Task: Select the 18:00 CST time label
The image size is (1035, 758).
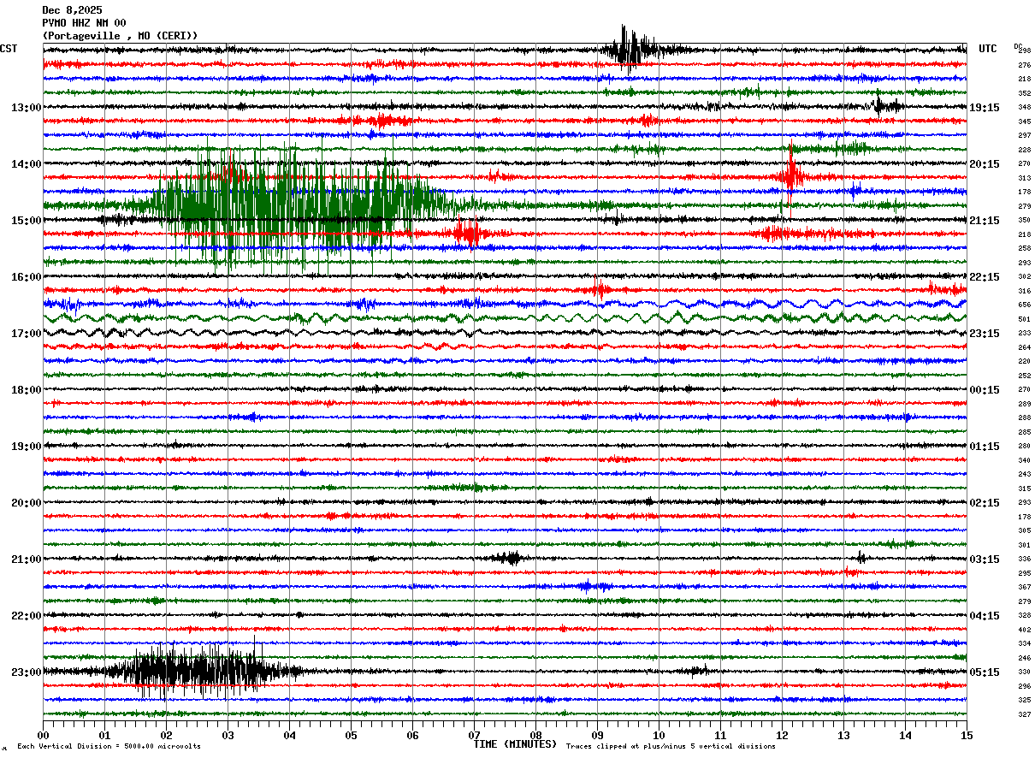Action: pyautogui.click(x=26, y=390)
